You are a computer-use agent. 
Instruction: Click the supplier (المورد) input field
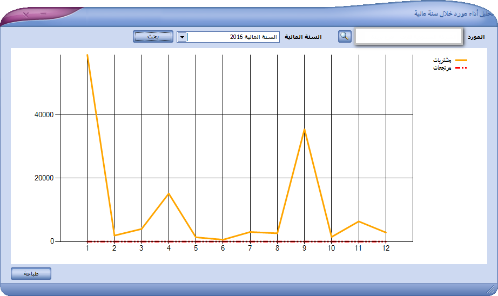point(408,36)
